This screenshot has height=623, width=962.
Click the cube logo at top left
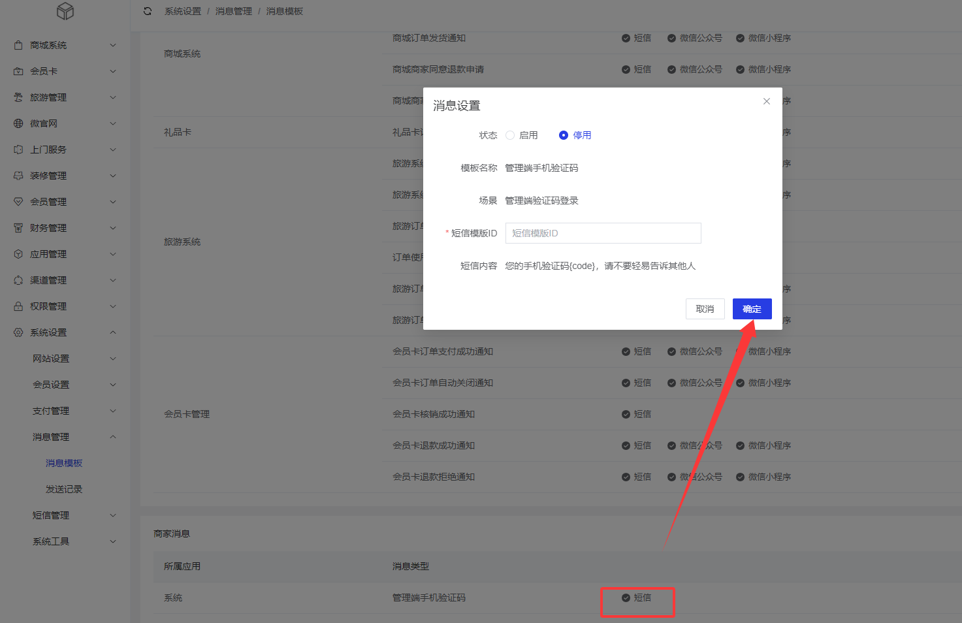(x=65, y=11)
